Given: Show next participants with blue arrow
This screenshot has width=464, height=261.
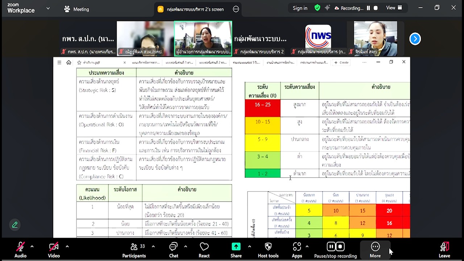Looking at the screenshot, I should coord(415,39).
